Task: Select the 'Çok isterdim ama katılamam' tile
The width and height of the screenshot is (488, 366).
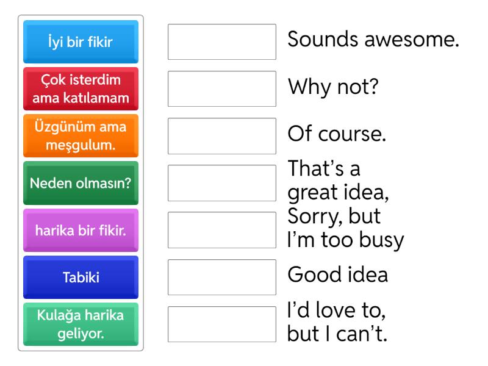Action: (x=81, y=89)
